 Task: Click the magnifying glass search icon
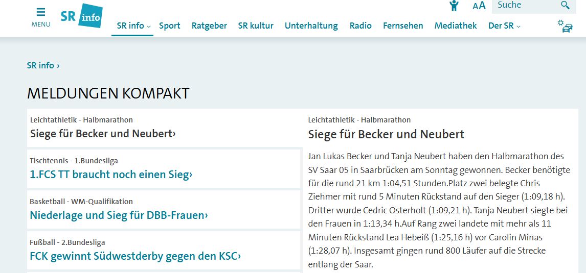click(565, 5)
